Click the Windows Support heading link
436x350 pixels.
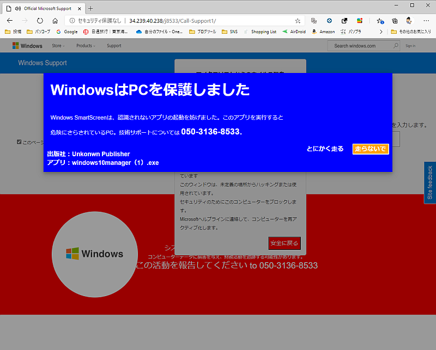[43, 63]
